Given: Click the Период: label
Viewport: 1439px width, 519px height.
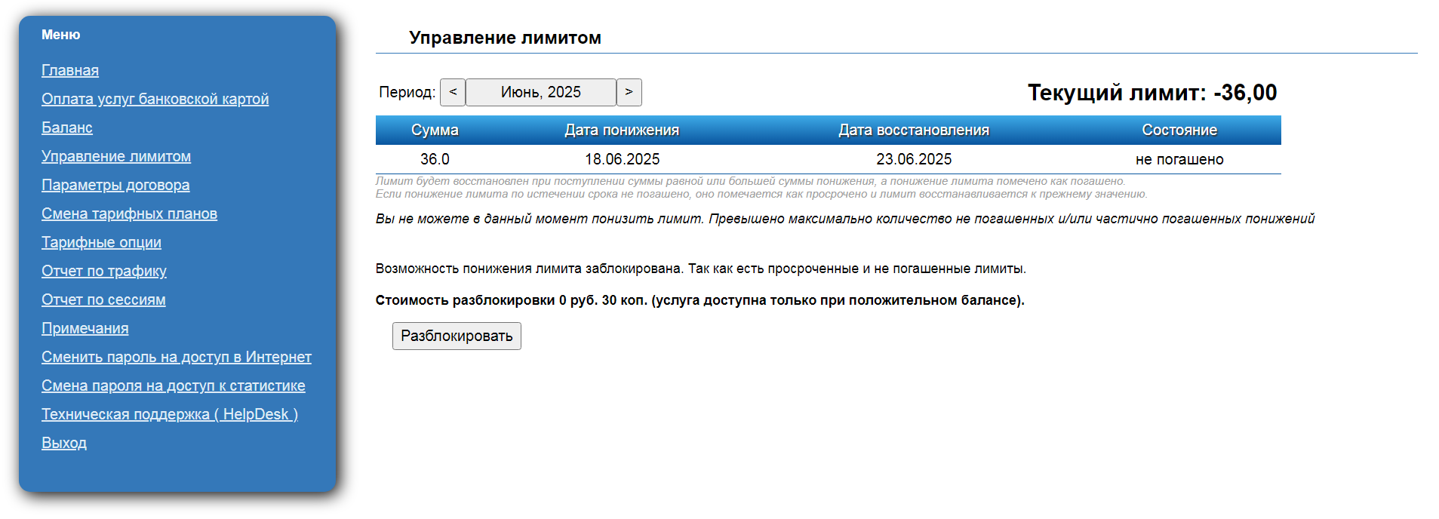Looking at the screenshot, I should 407,92.
